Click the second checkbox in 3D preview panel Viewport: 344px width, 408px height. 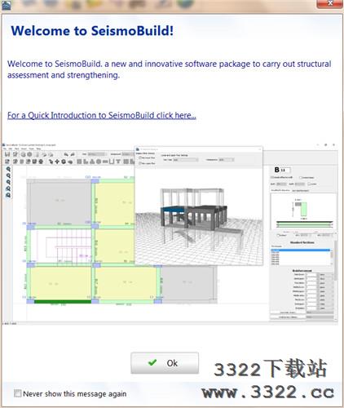pos(140,163)
